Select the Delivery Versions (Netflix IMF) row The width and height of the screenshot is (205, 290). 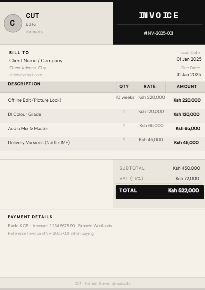(x=102, y=143)
